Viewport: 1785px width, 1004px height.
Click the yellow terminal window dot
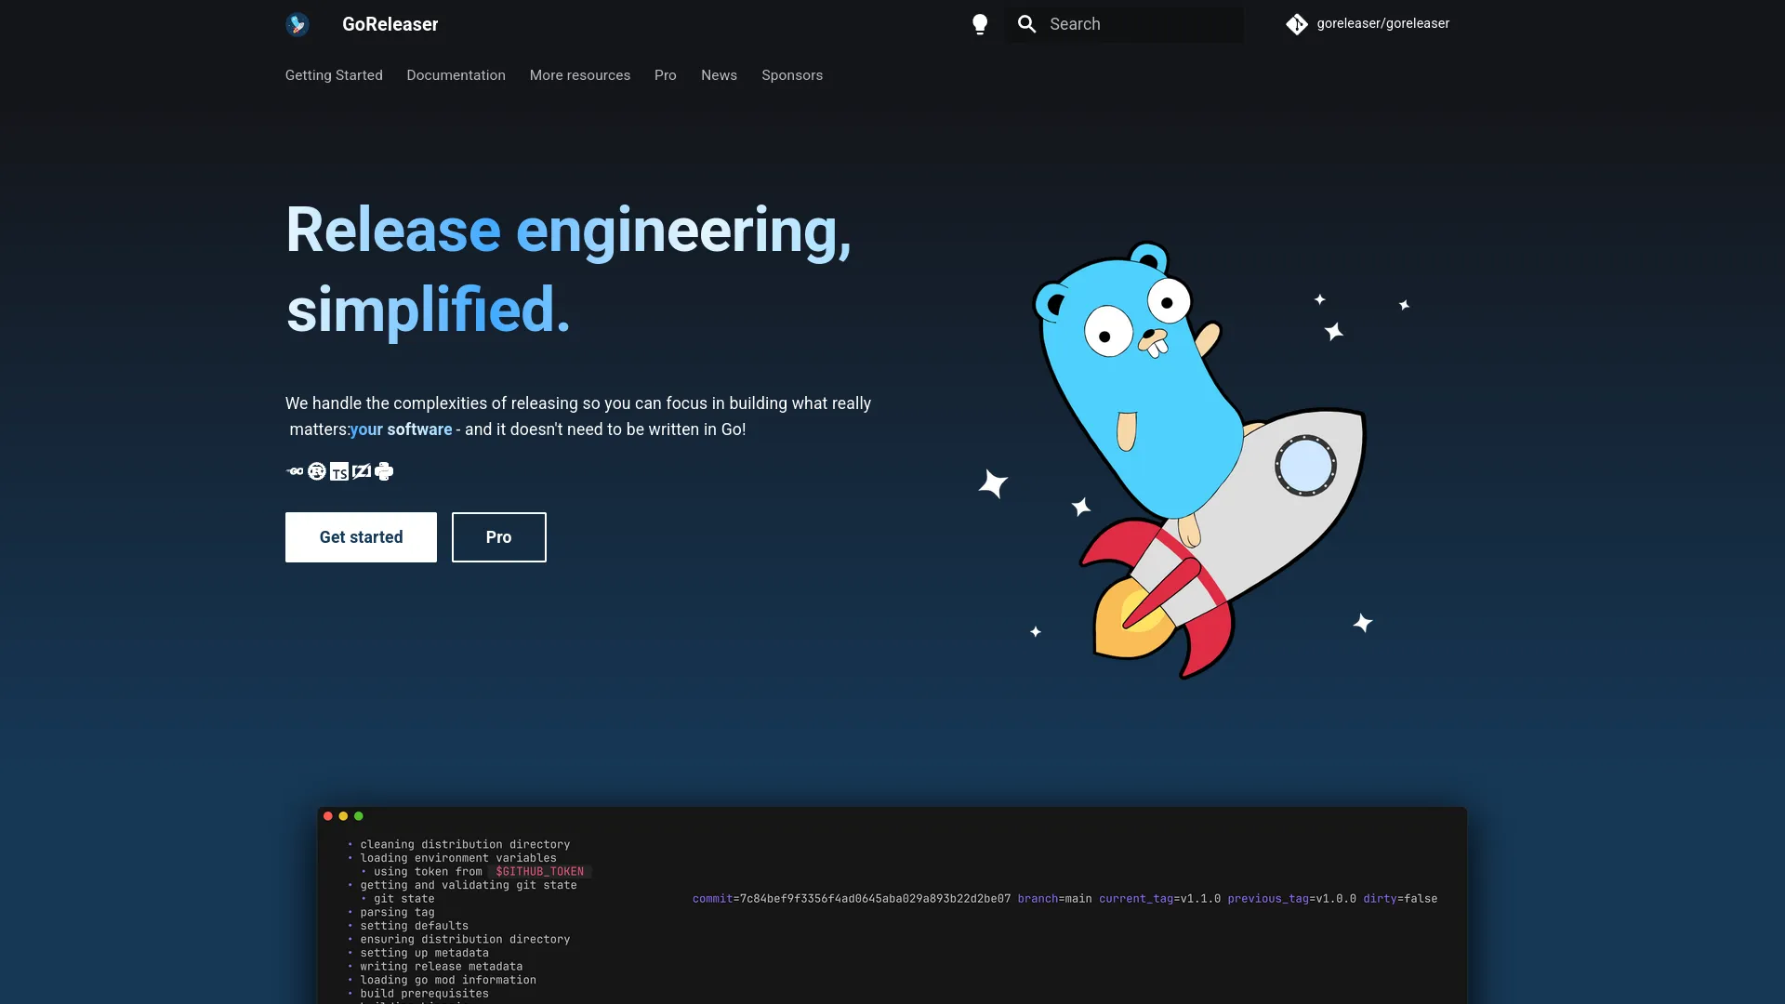pos(343,816)
